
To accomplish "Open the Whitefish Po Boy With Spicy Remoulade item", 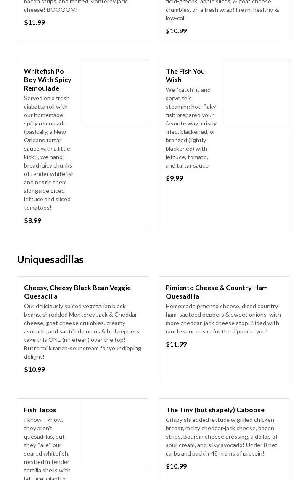I will (x=48, y=80).
